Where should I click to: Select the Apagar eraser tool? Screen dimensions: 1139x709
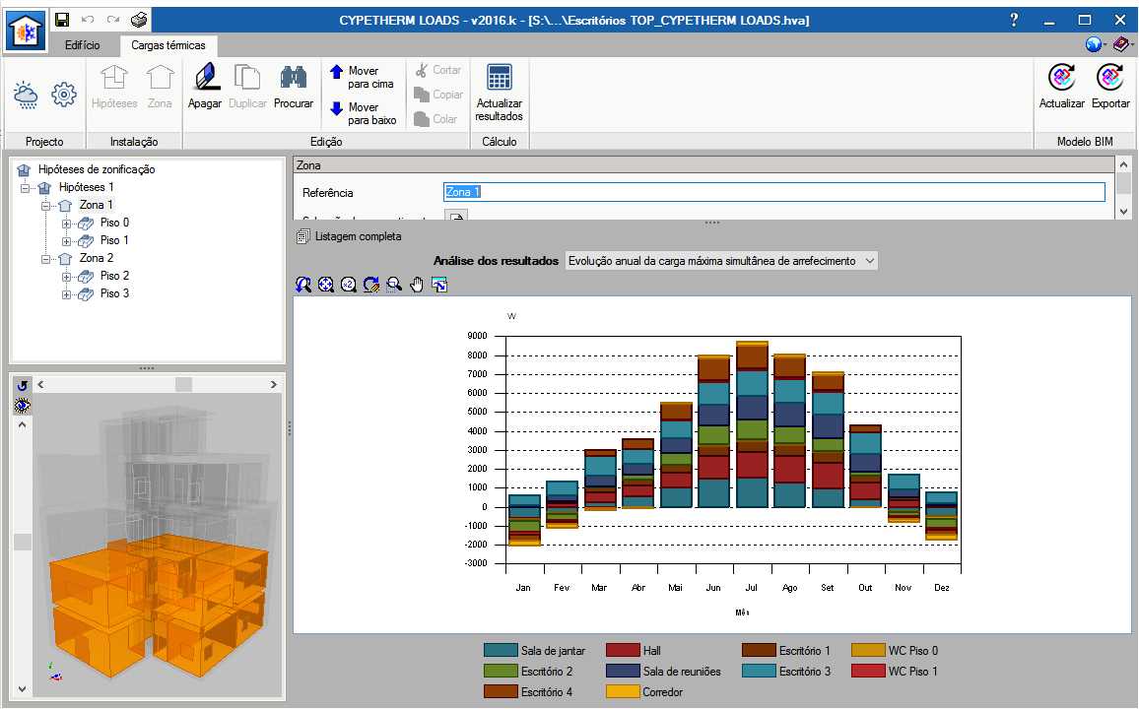pyautogui.click(x=205, y=87)
